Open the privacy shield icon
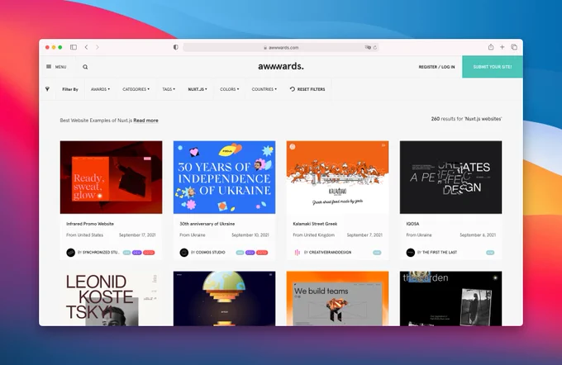This screenshot has height=365, width=562. click(175, 47)
